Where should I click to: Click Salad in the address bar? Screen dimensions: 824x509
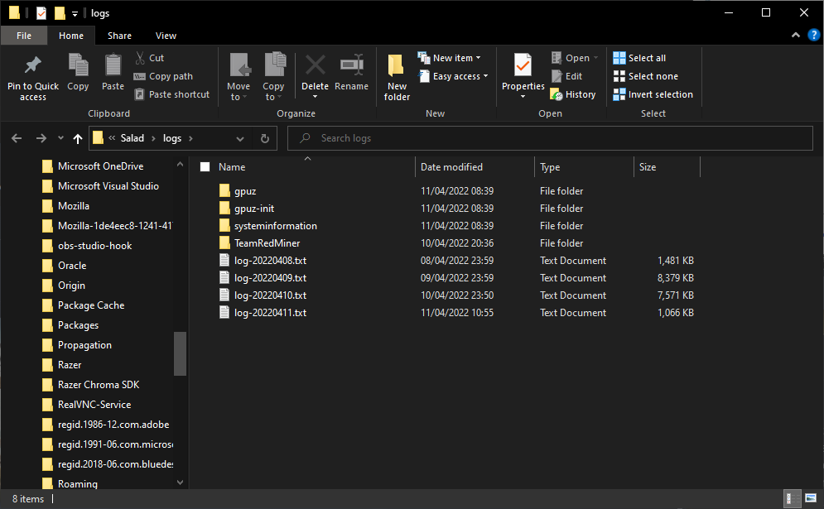tap(132, 138)
